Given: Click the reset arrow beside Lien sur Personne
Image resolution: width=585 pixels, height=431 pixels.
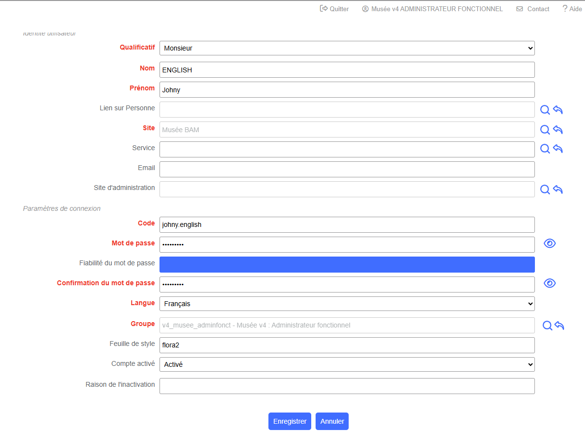Looking at the screenshot, I should [x=558, y=110].
